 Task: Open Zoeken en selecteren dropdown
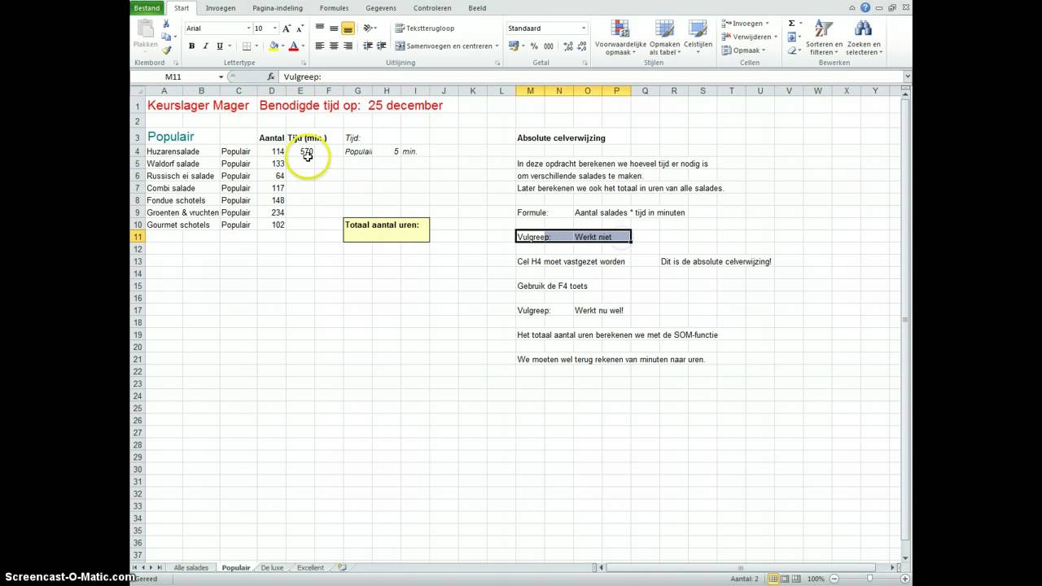[864, 37]
